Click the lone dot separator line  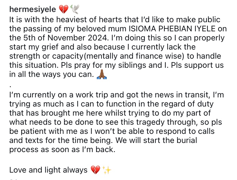coord(10,87)
